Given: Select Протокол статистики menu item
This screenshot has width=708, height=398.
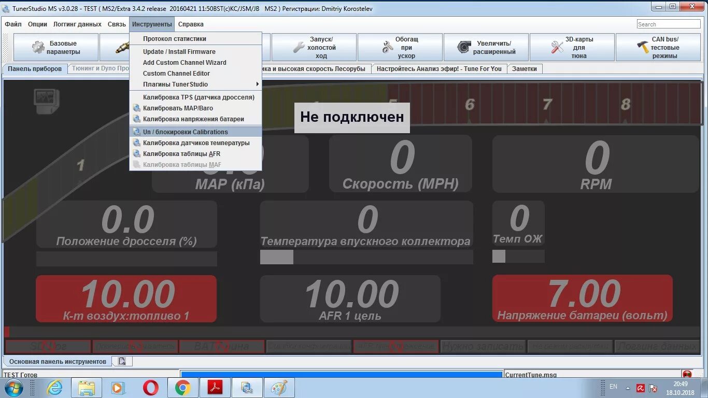Looking at the screenshot, I should [x=195, y=38].
